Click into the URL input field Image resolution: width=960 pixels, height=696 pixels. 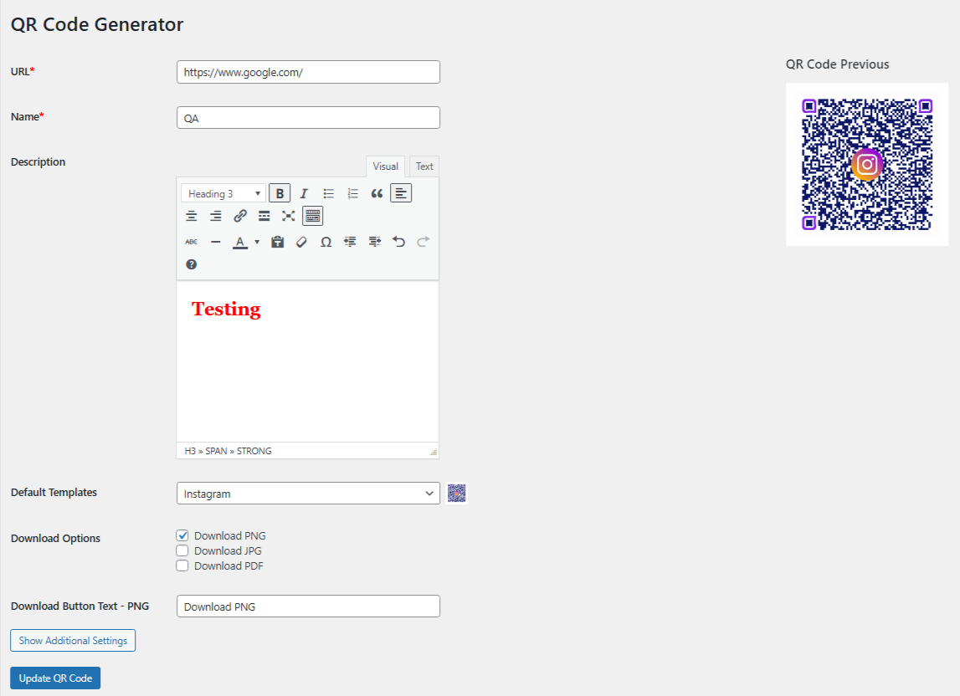308,72
